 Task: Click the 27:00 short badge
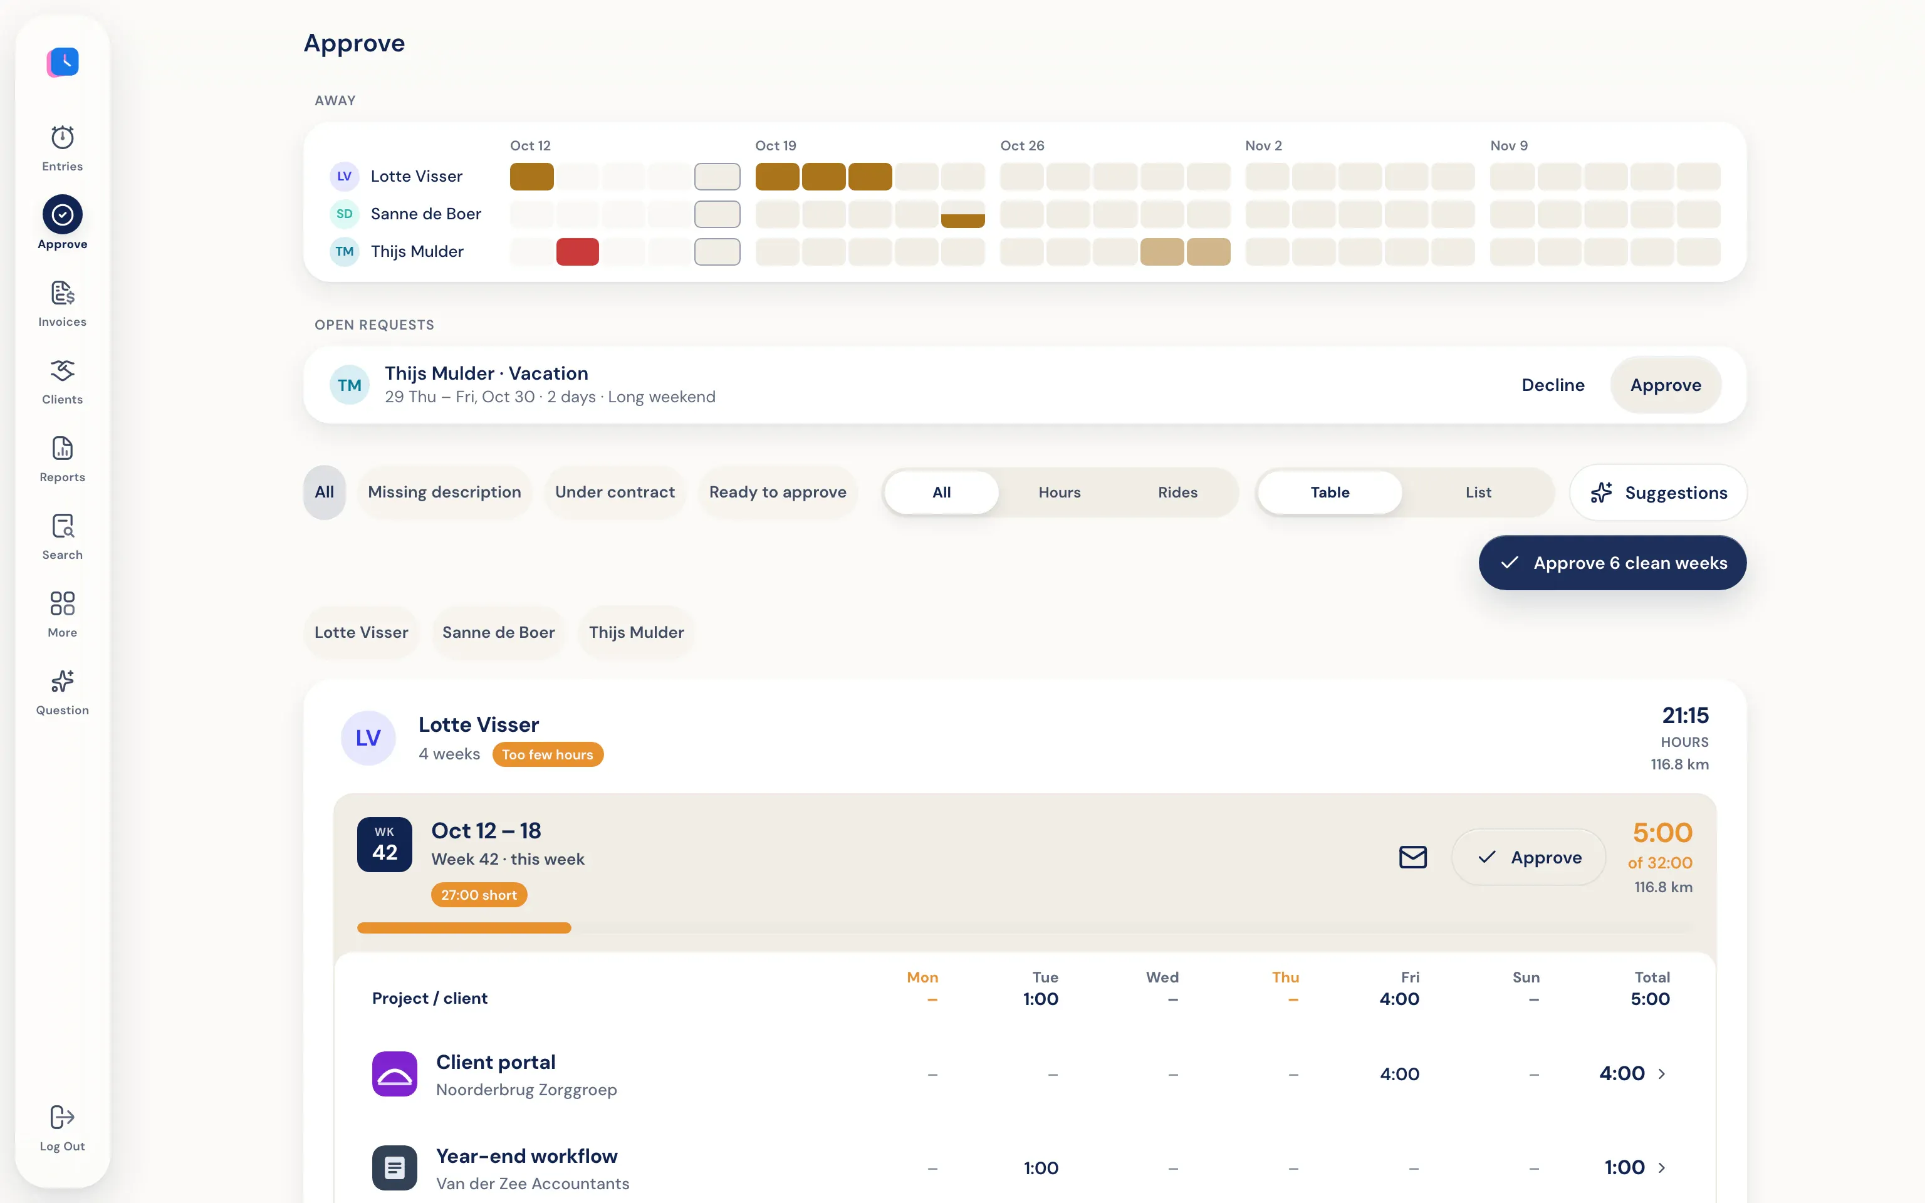point(479,895)
